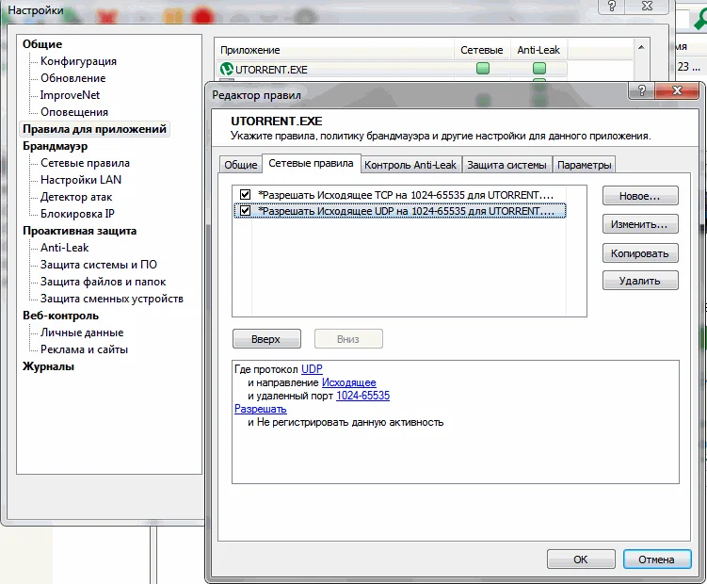Open Anti-Leak item in settings tree
This screenshot has height=584, width=707.
64,248
